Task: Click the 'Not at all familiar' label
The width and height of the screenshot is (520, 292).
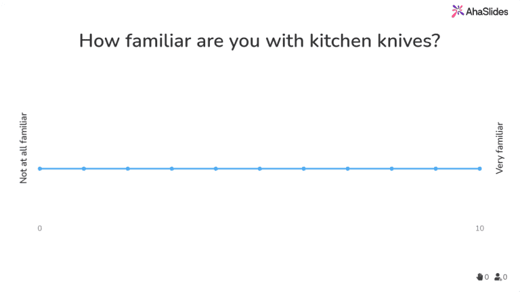Action: point(24,149)
